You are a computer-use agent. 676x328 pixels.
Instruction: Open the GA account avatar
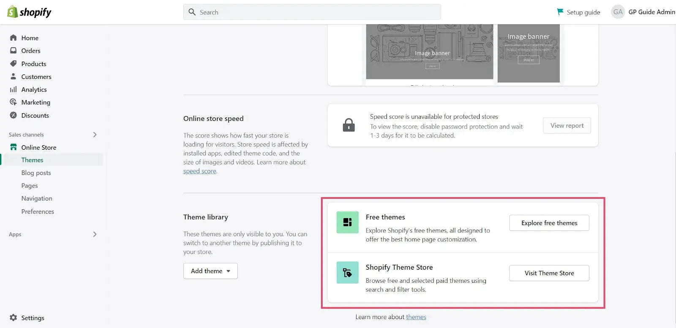coord(618,12)
